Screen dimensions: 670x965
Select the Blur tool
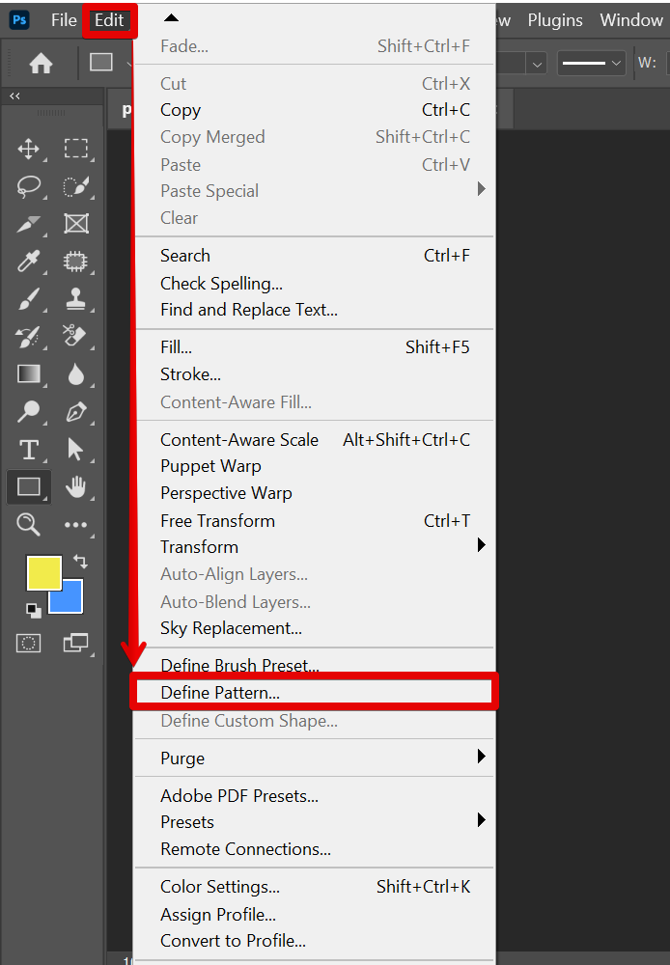click(x=75, y=374)
